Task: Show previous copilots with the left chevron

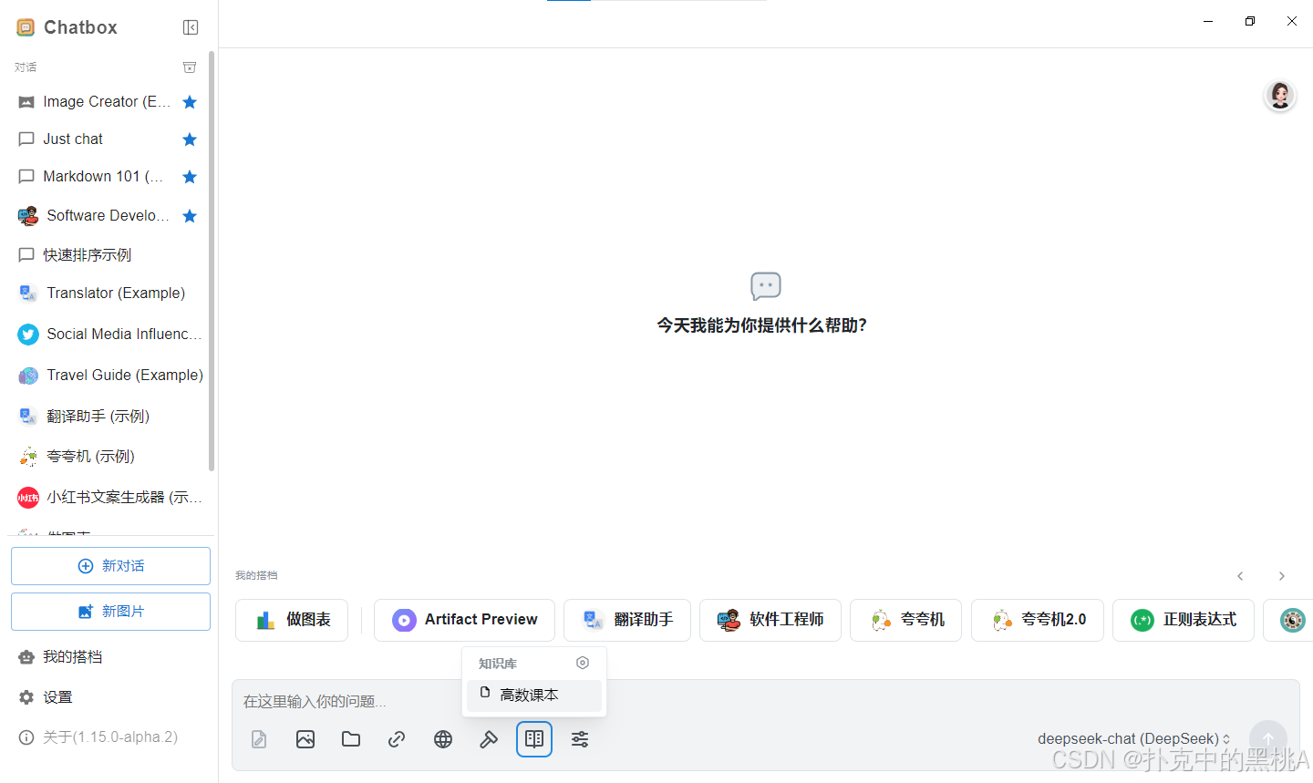Action: [x=1240, y=576]
